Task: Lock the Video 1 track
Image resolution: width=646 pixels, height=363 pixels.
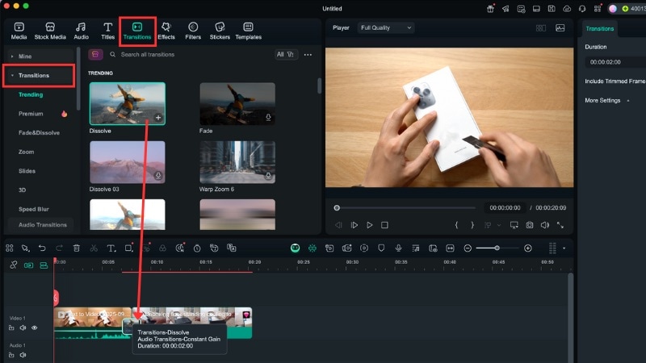Action: [x=11, y=328]
